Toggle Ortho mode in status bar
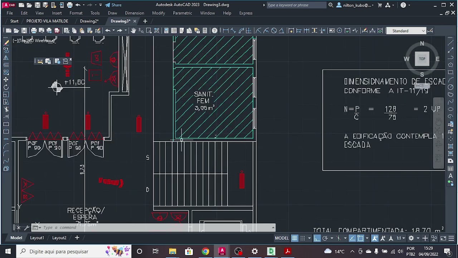 (x=317, y=238)
